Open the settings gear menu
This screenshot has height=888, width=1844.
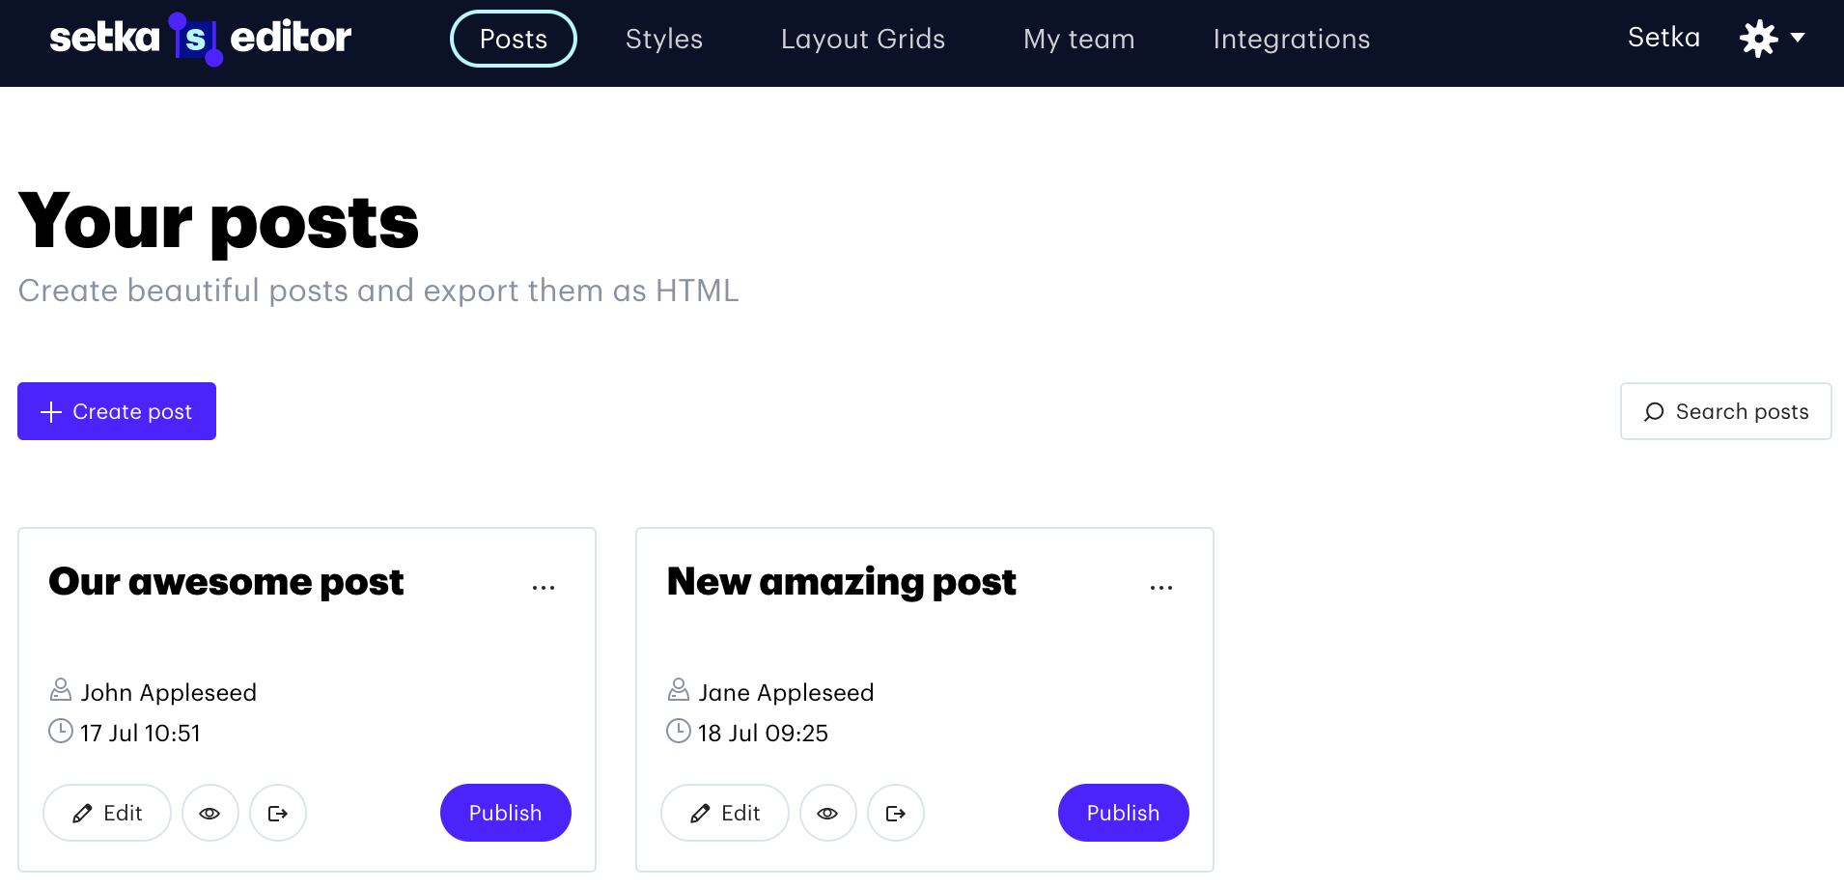click(x=1770, y=39)
